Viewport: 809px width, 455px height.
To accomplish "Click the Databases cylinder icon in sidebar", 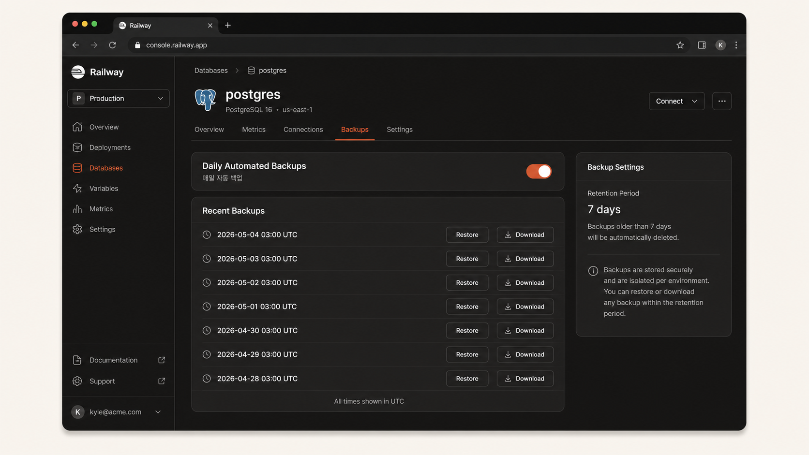I will click(x=77, y=168).
